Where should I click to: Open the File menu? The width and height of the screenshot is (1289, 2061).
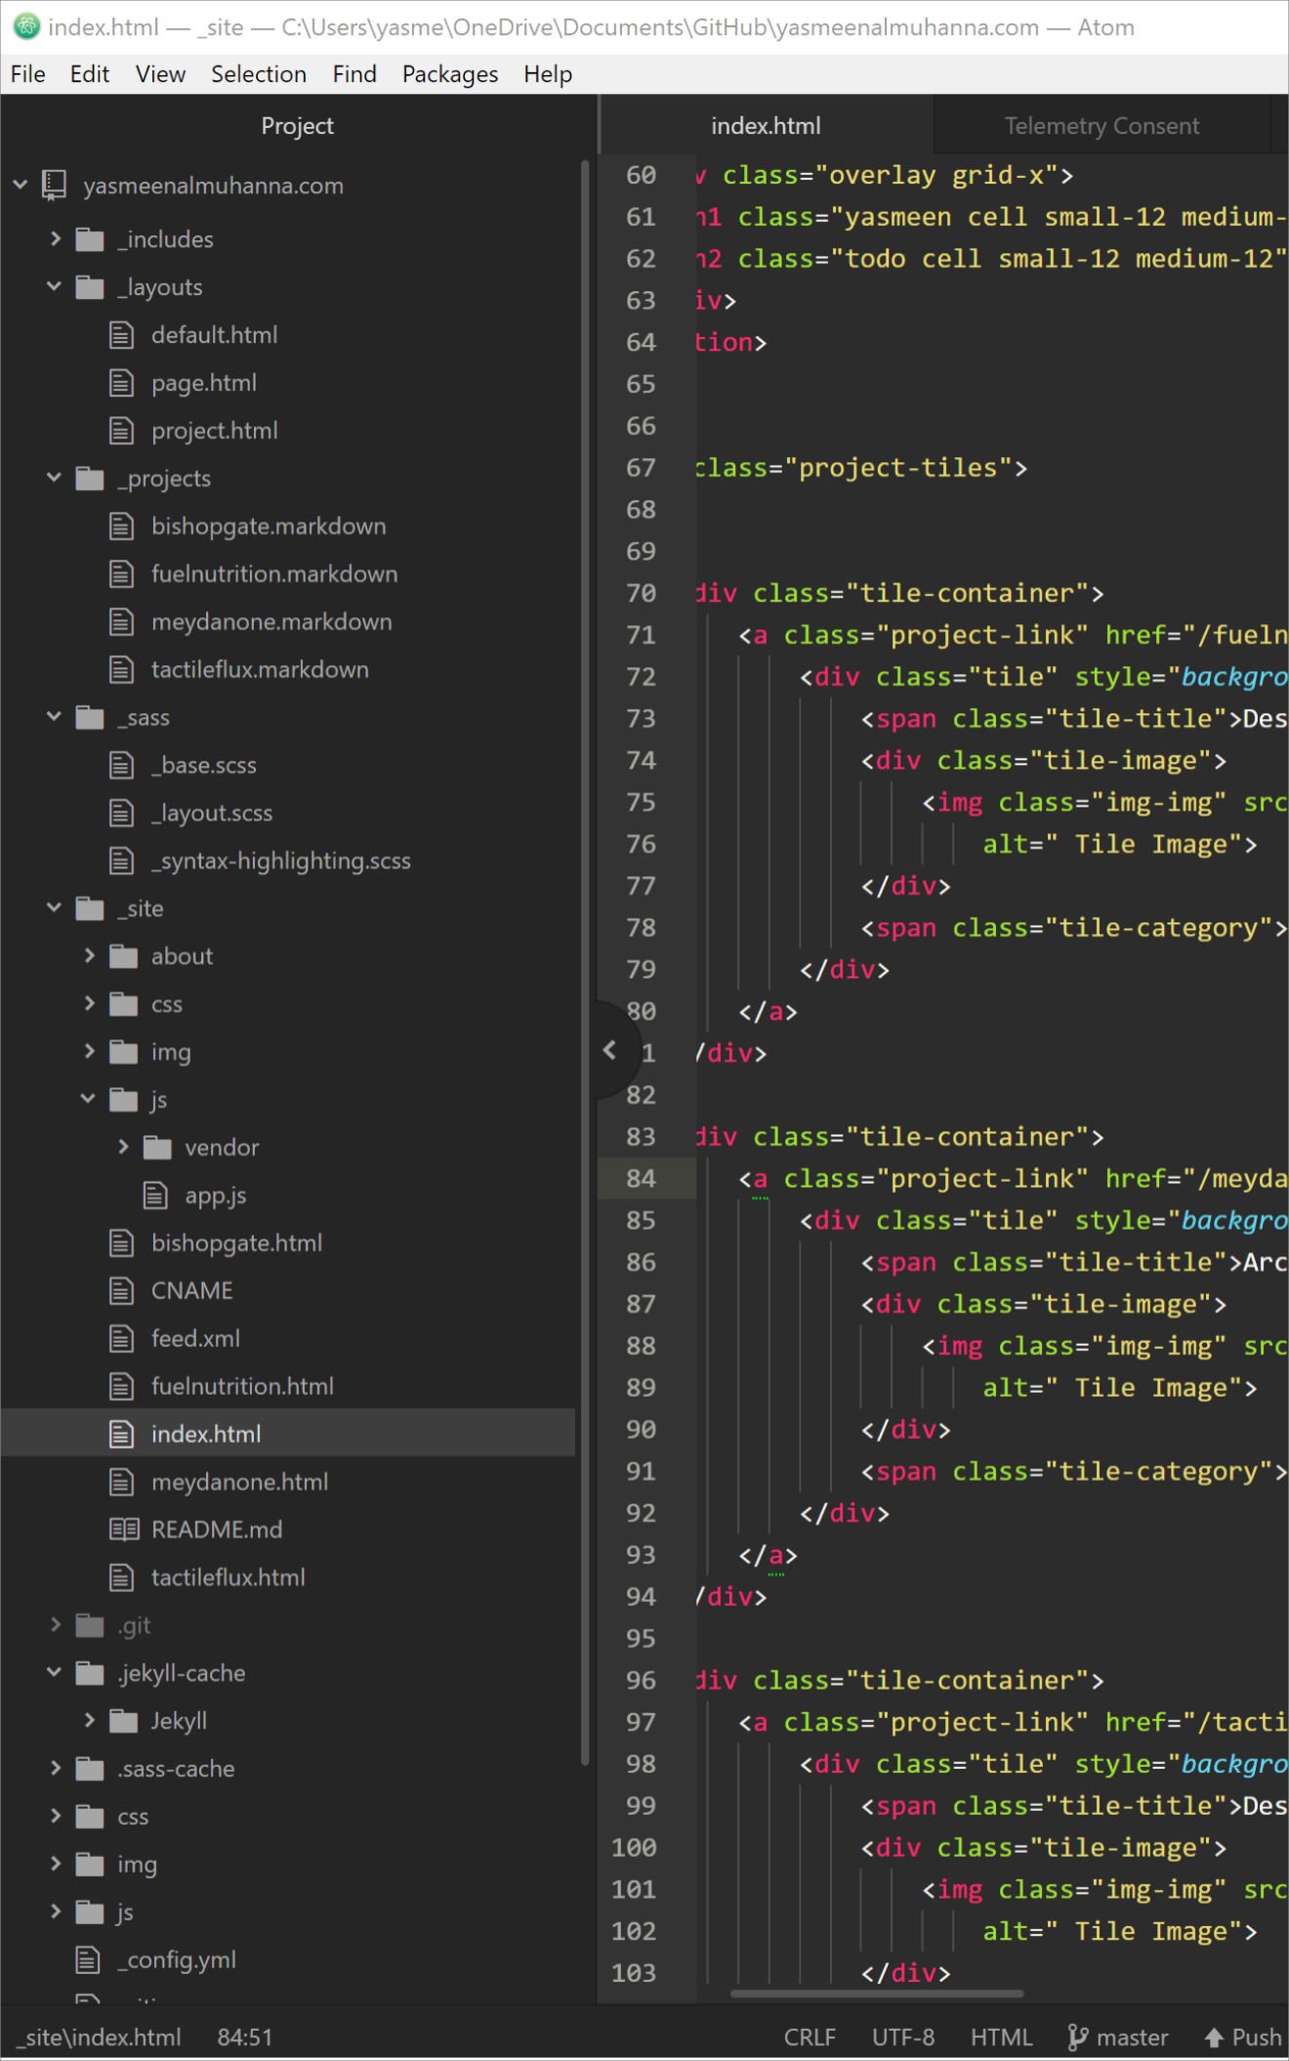pos(28,74)
